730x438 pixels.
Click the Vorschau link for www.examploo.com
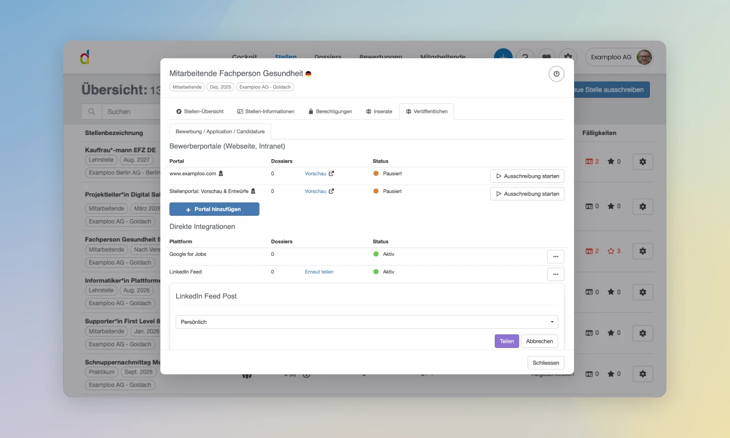click(x=315, y=173)
